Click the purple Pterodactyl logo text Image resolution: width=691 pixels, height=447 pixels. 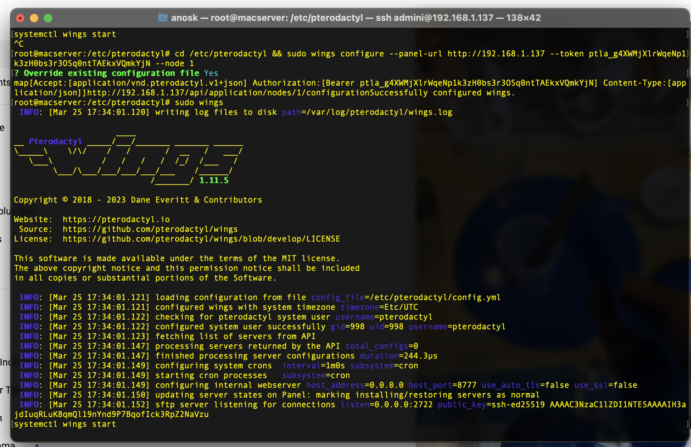(x=55, y=141)
